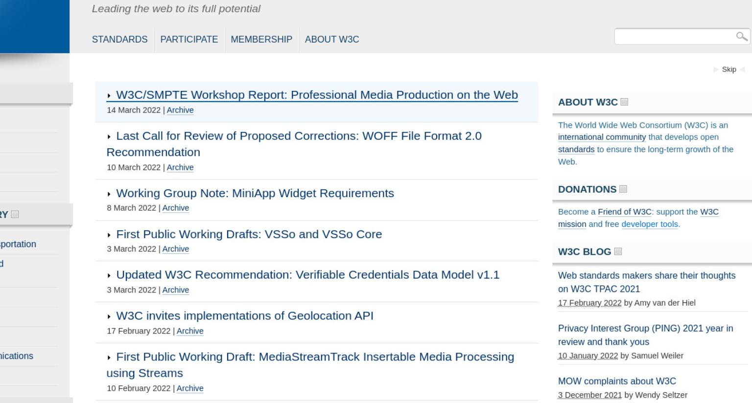
Task: Click the search magnifier icon
Action: (742, 36)
